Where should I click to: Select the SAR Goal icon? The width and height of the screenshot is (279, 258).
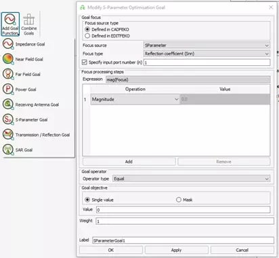[8, 149]
